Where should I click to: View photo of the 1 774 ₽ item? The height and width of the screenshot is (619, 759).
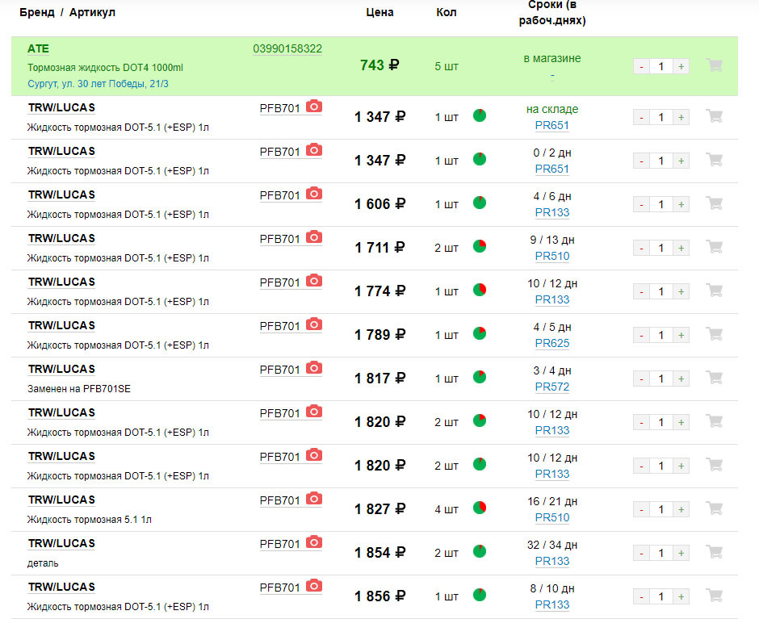[314, 281]
